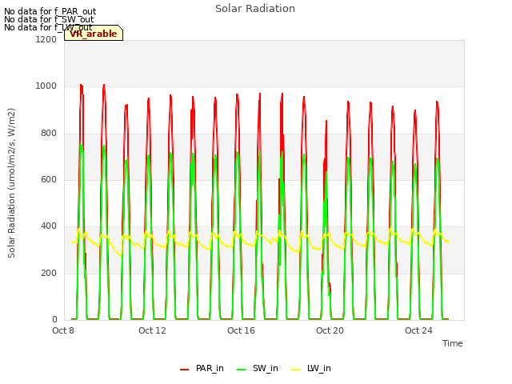Toggle the SW_in legend entry

pos(258,368)
